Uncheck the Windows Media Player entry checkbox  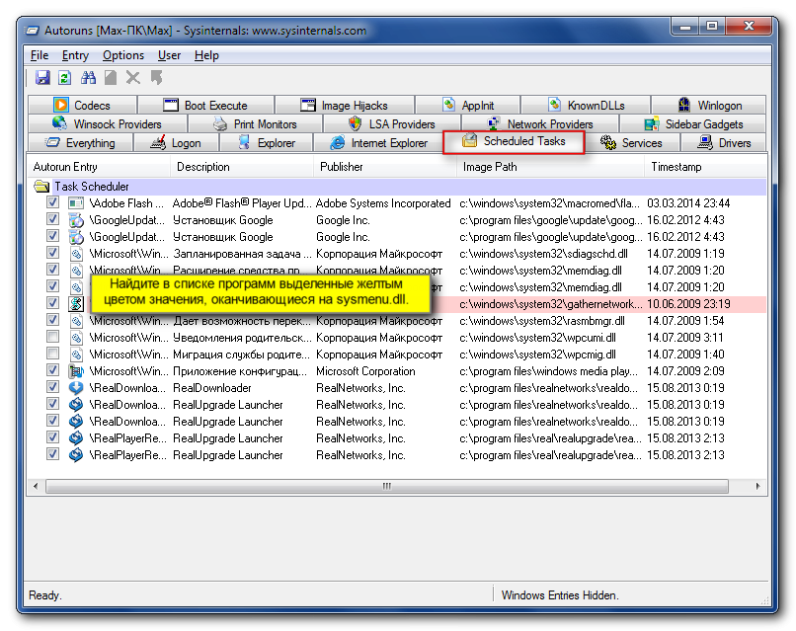pos(52,370)
